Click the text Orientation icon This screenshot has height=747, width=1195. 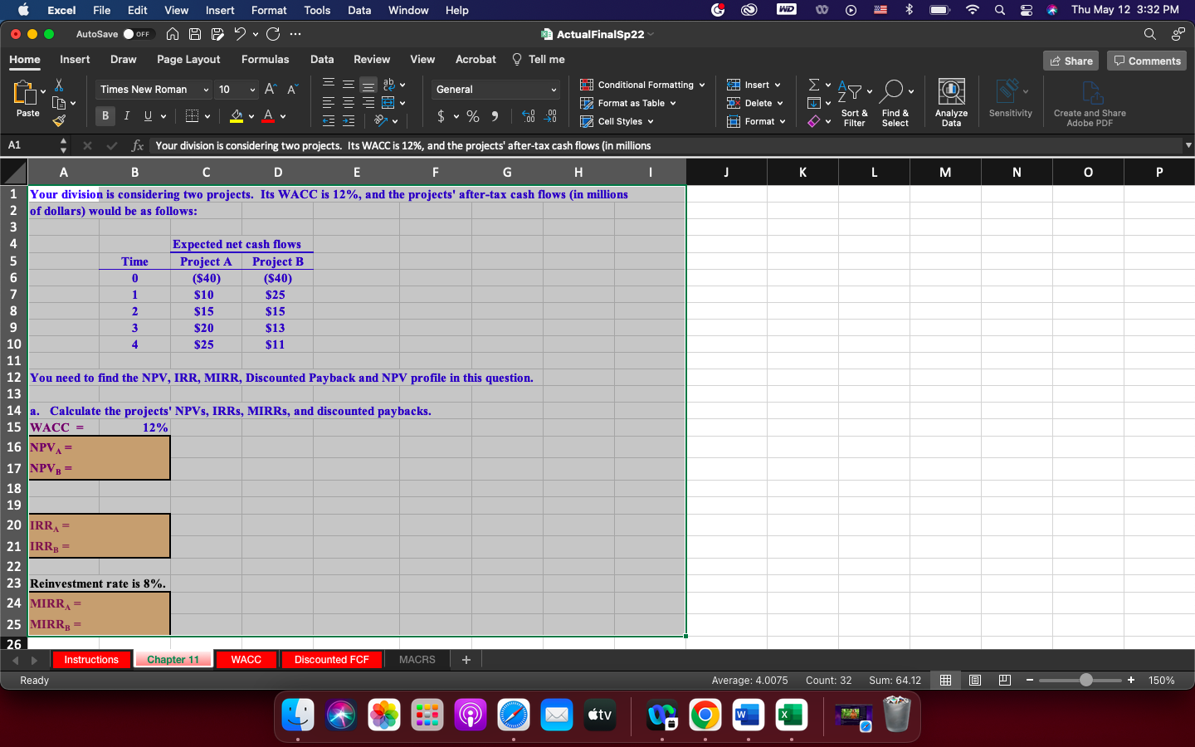pyautogui.click(x=381, y=121)
